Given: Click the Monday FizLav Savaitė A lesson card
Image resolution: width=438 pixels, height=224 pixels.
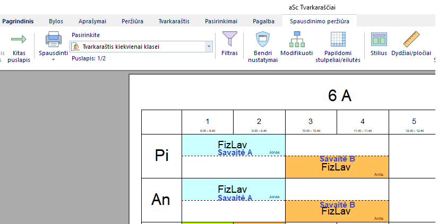Looking at the screenshot, I should point(233,145).
